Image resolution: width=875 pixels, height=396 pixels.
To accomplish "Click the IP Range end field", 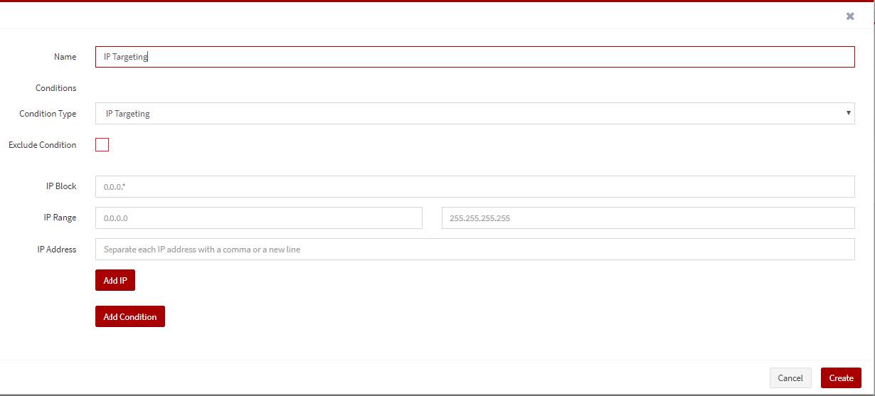I will (x=648, y=218).
